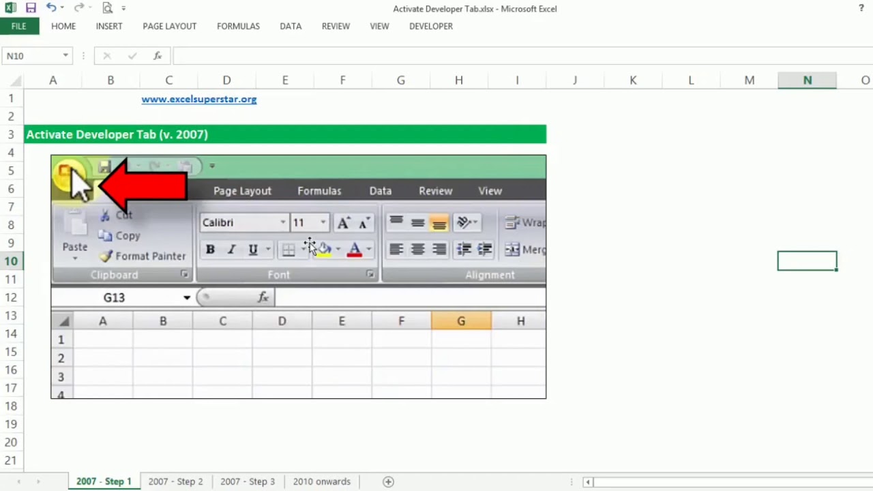
Task: Switch to '2007 - Step 1' sheet tab
Action: click(104, 481)
